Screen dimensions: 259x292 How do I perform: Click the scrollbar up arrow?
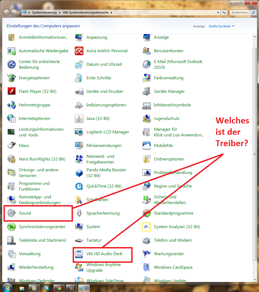tap(255, 37)
